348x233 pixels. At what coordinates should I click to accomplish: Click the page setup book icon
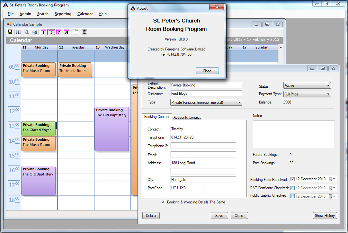coord(19,32)
